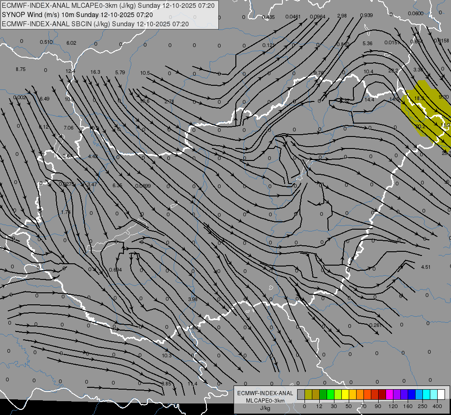The image size is (451, 415).
Task: Select the map value 0.694
Action: point(115,270)
